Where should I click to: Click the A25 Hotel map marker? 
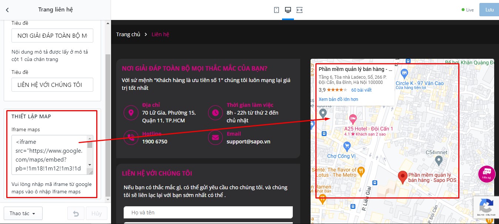point(353,119)
